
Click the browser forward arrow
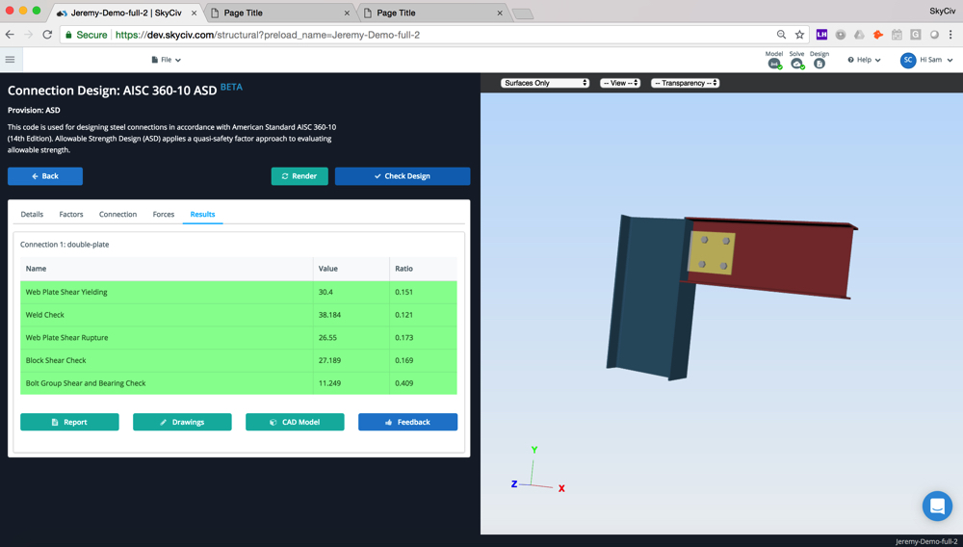click(28, 35)
